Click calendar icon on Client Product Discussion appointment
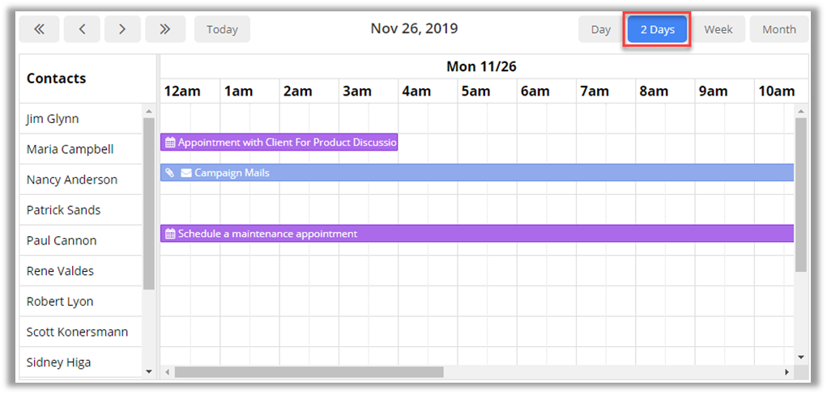Screen dimensions: 827x394 tap(170, 142)
